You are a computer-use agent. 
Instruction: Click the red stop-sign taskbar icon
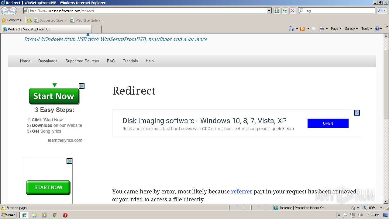tap(65, 215)
